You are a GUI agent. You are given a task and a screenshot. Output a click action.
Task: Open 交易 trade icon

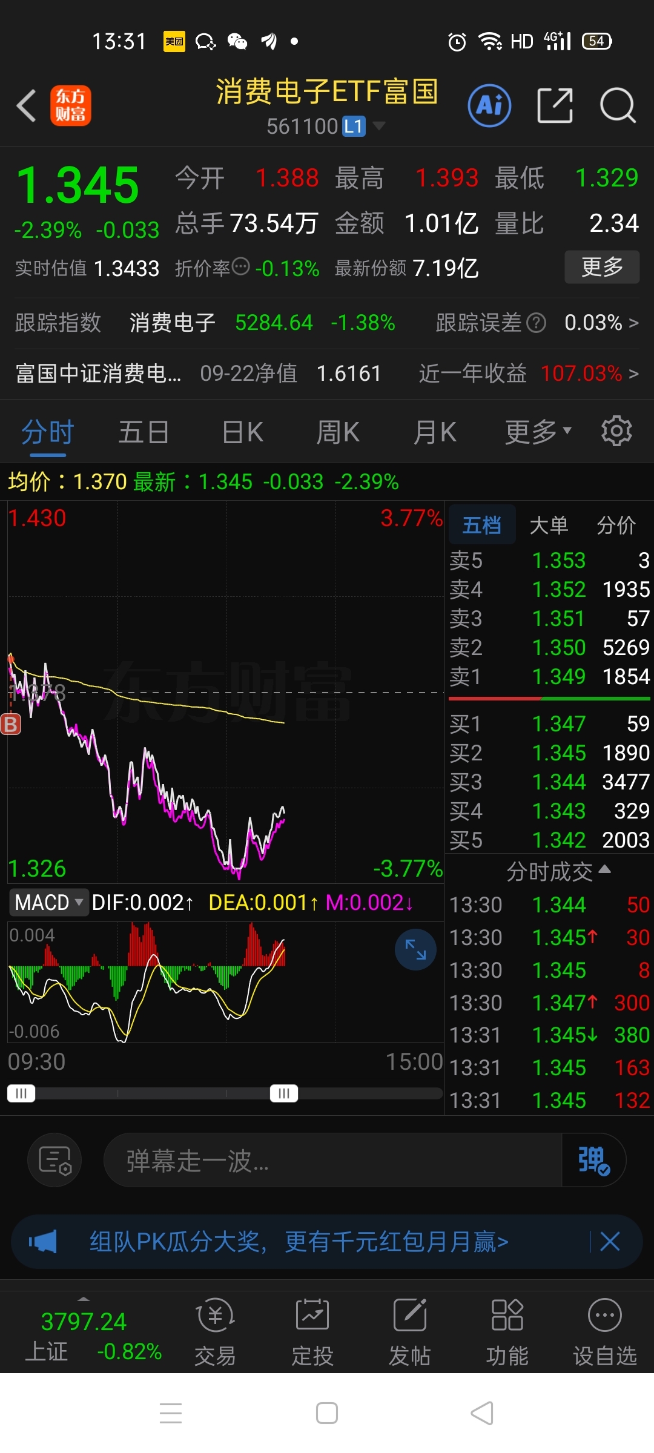point(216,1333)
